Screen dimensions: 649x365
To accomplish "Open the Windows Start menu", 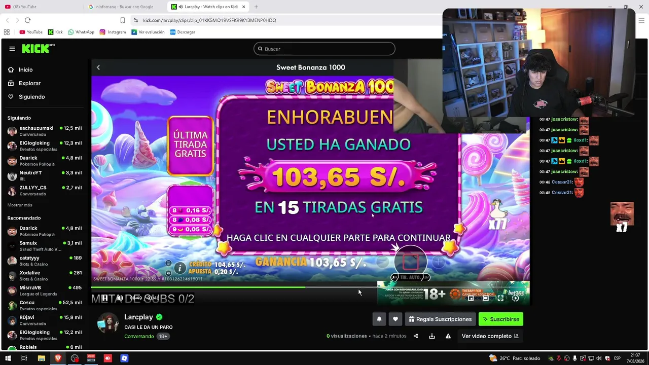I will pyautogui.click(x=8, y=358).
